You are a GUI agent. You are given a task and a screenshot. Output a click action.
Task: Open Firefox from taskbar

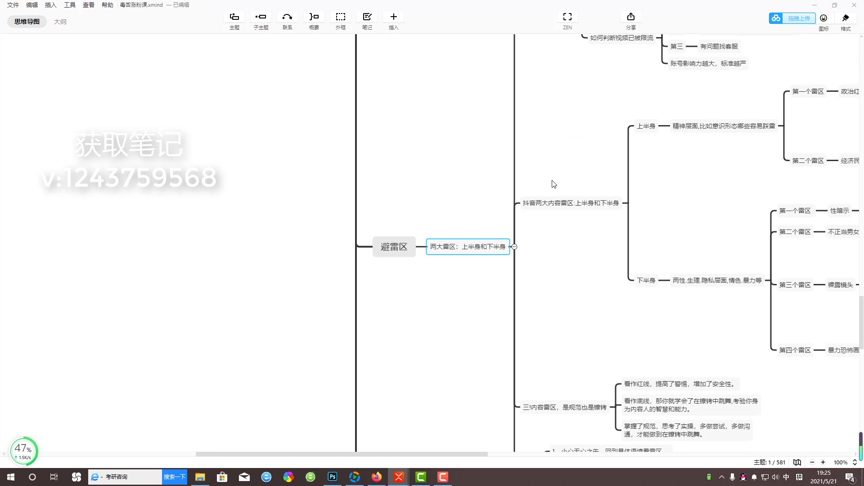coord(377,477)
